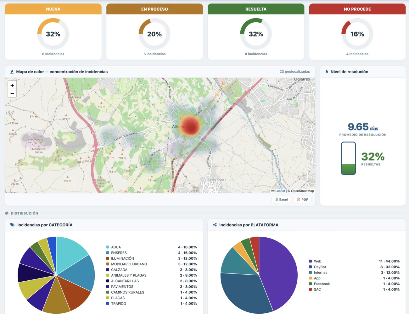
Task: Click 'CAMINOS RURALES' legend label
Action: (x=127, y=292)
